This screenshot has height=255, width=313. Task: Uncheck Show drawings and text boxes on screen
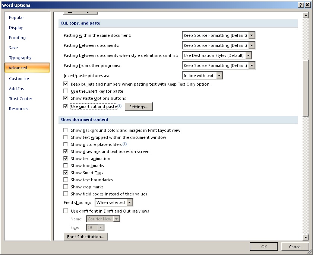[66, 152]
